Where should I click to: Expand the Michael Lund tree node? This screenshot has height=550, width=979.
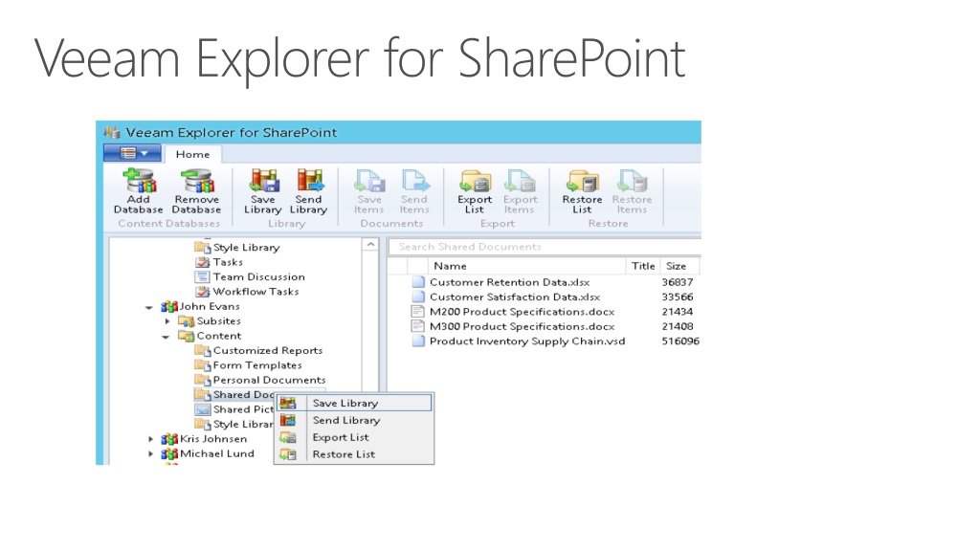tap(150, 453)
